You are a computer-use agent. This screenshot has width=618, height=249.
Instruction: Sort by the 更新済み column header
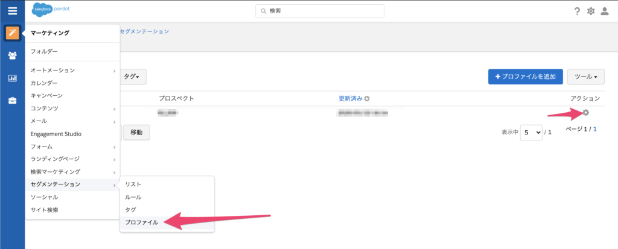click(x=350, y=98)
